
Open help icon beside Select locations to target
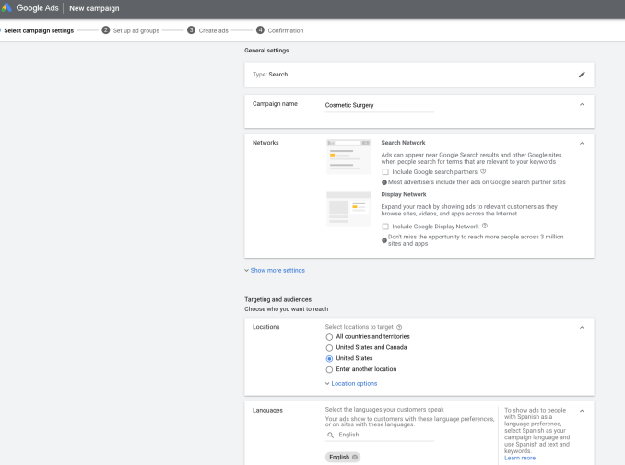click(399, 327)
